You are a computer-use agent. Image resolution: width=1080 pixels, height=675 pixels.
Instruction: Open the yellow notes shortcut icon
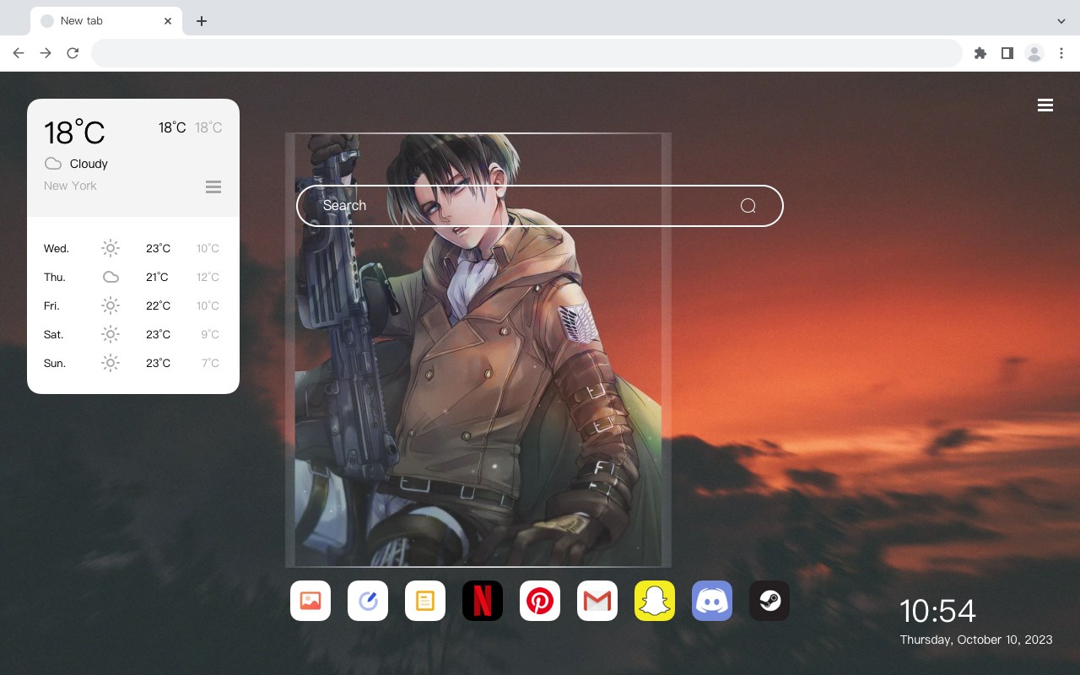pos(425,601)
